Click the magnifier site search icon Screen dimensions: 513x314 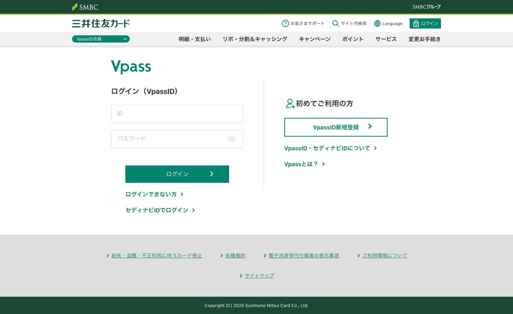coord(336,24)
